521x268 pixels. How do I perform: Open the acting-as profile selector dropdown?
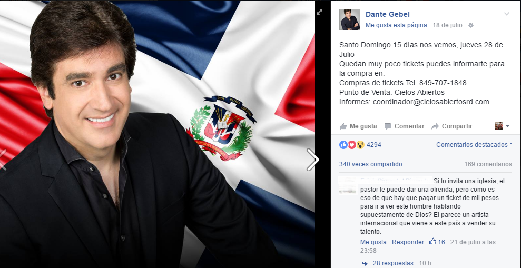[502, 126]
